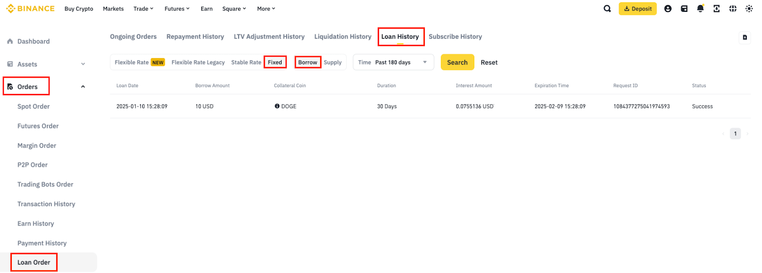Screen dimensions: 762x273
Task: Open Earn in top navigation
Action: (207, 9)
